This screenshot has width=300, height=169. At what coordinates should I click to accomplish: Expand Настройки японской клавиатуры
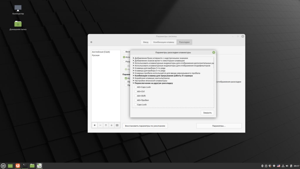click(133, 81)
